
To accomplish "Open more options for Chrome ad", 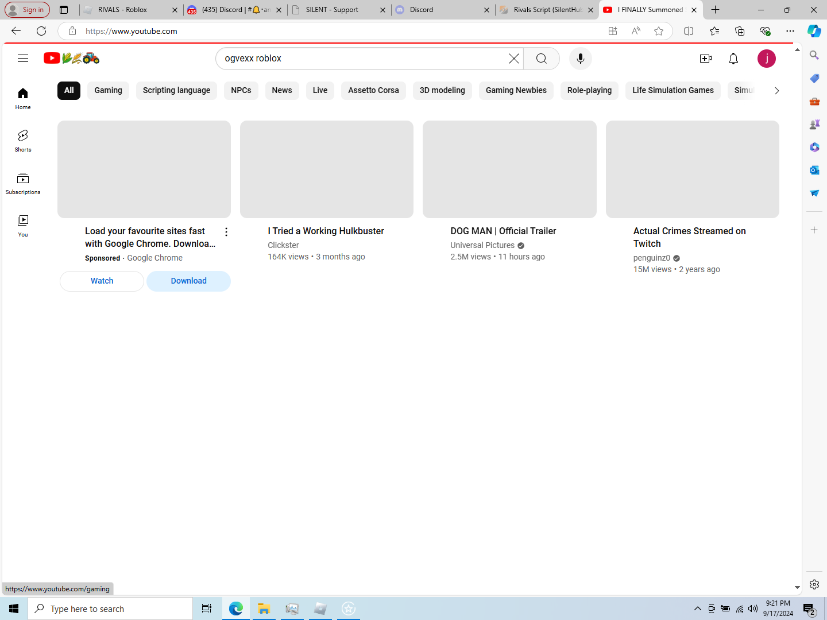I will 226,232.
